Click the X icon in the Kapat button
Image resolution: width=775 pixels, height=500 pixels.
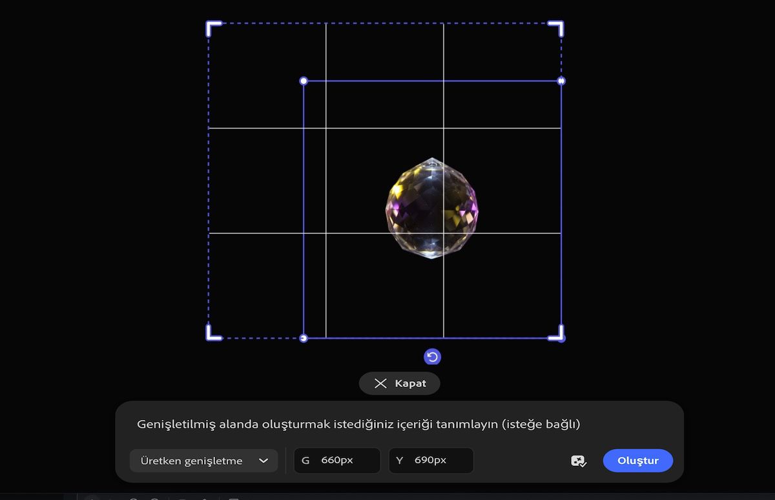pos(380,383)
